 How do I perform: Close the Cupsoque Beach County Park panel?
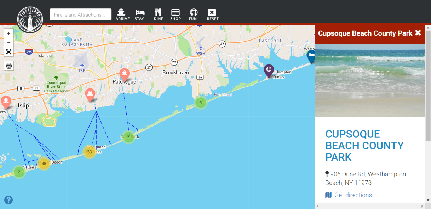(x=418, y=33)
